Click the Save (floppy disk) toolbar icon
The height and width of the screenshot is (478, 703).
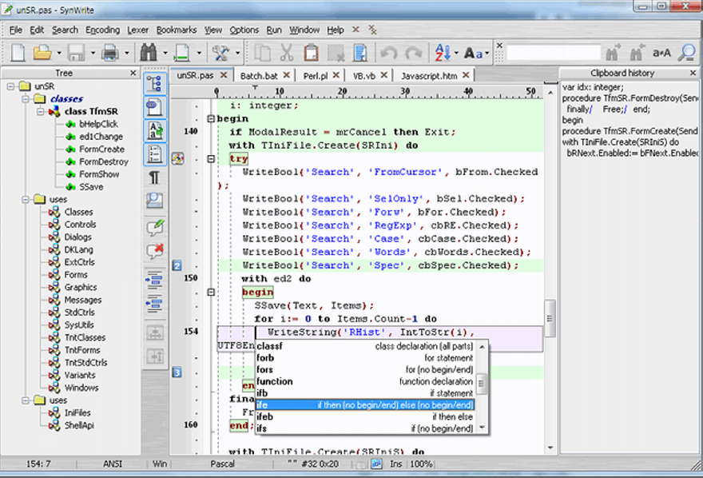click(76, 54)
